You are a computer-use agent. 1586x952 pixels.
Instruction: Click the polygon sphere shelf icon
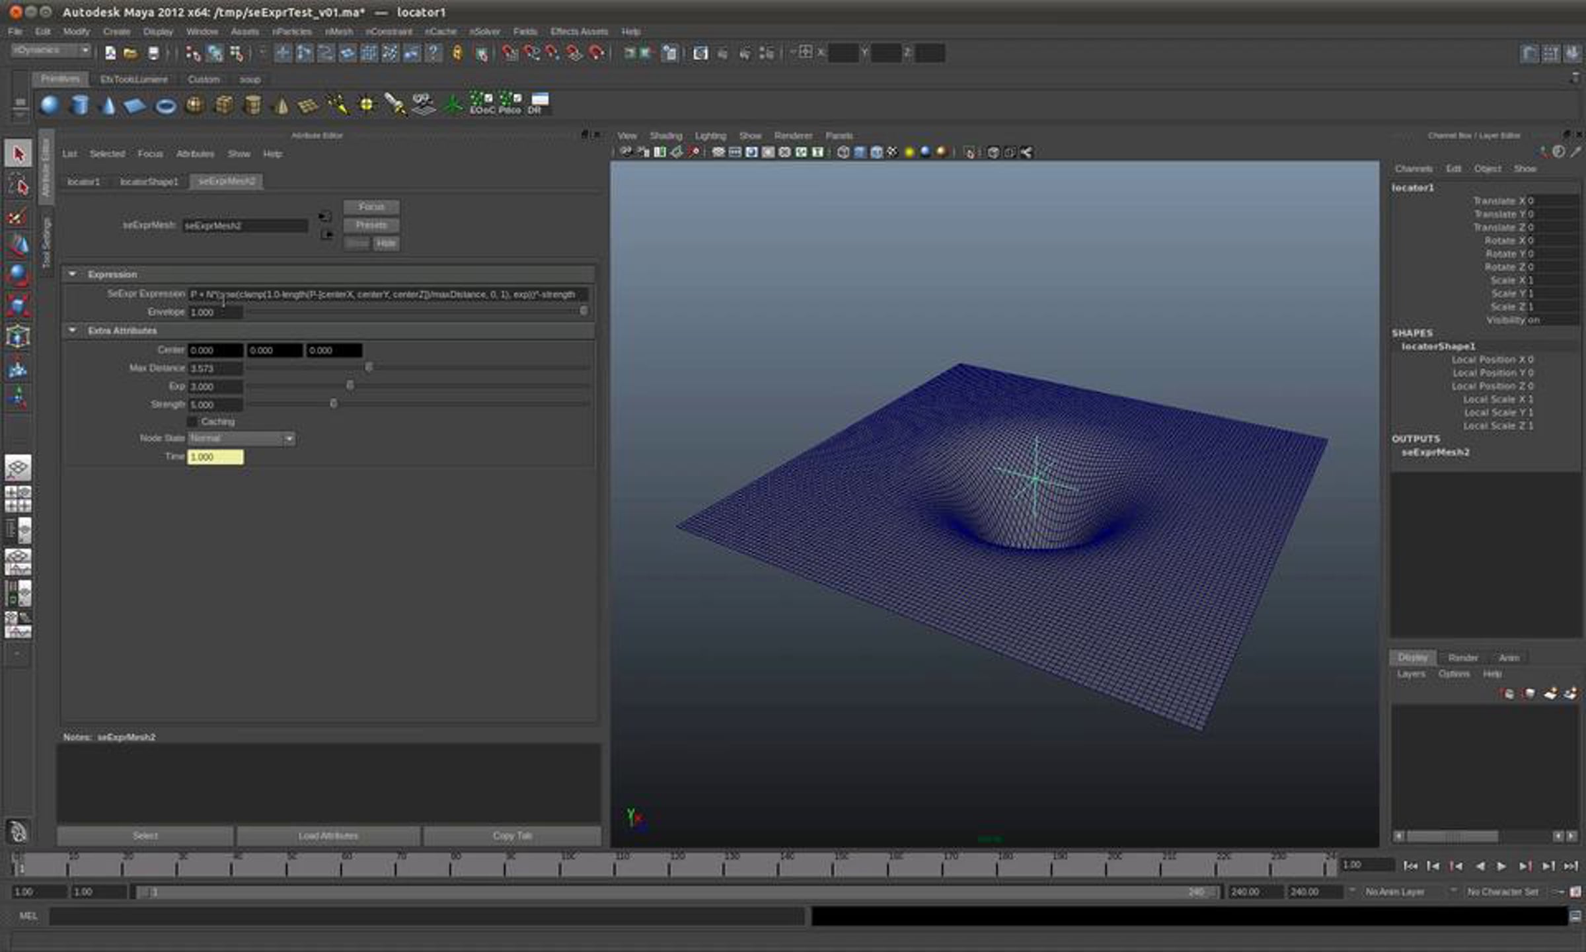50,105
